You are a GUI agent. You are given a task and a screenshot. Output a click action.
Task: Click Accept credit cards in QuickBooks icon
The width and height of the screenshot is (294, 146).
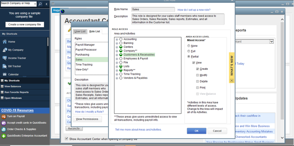coord(4,123)
